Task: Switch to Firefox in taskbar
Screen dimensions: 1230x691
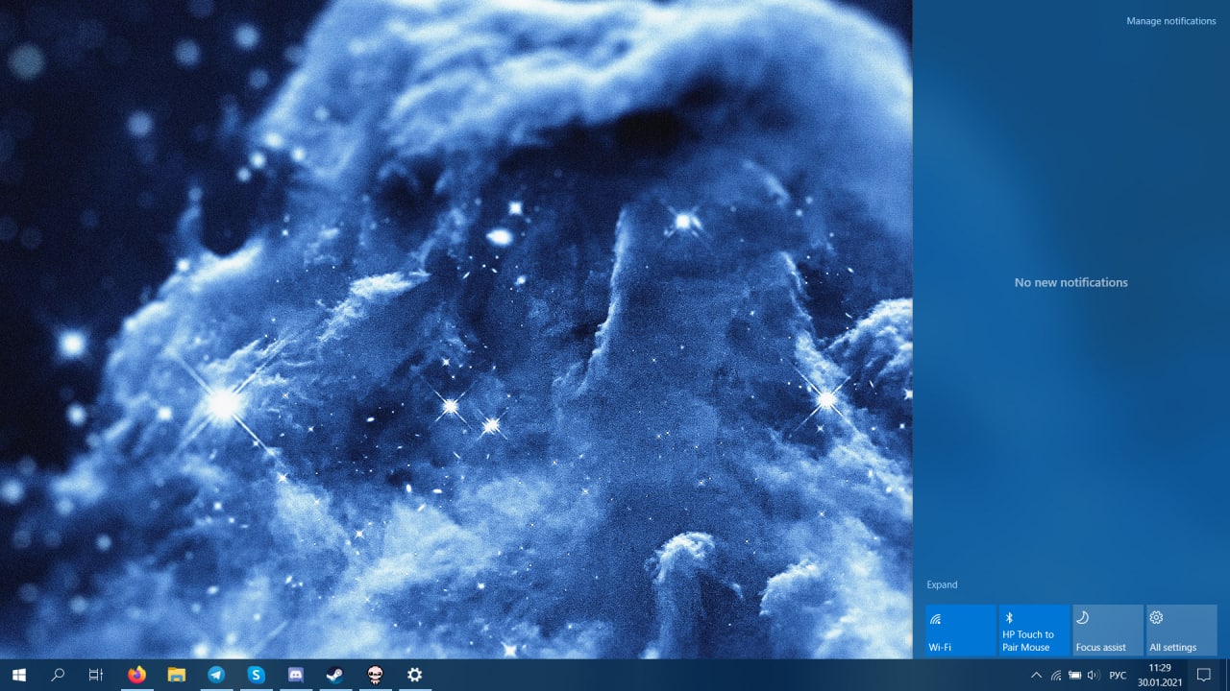Action: point(136,675)
